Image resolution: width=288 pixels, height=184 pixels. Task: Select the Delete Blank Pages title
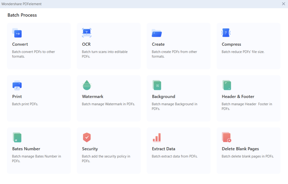click(x=240, y=149)
